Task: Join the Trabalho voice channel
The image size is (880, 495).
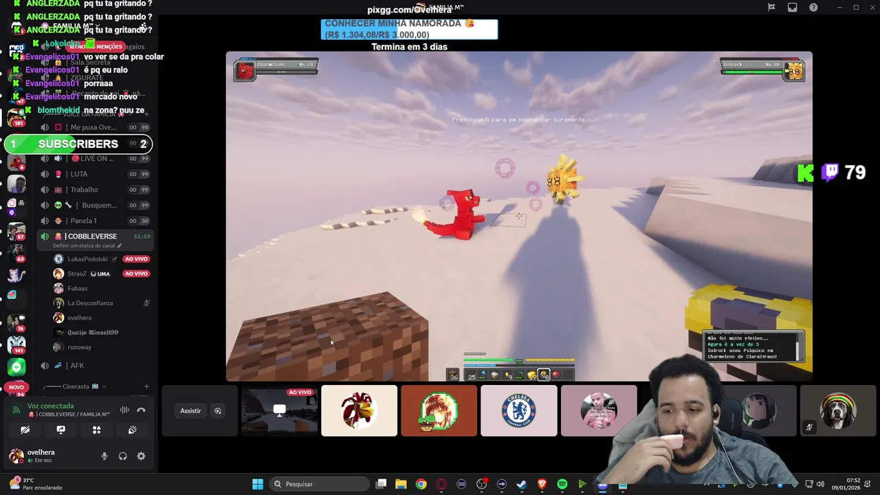Action: pos(94,190)
